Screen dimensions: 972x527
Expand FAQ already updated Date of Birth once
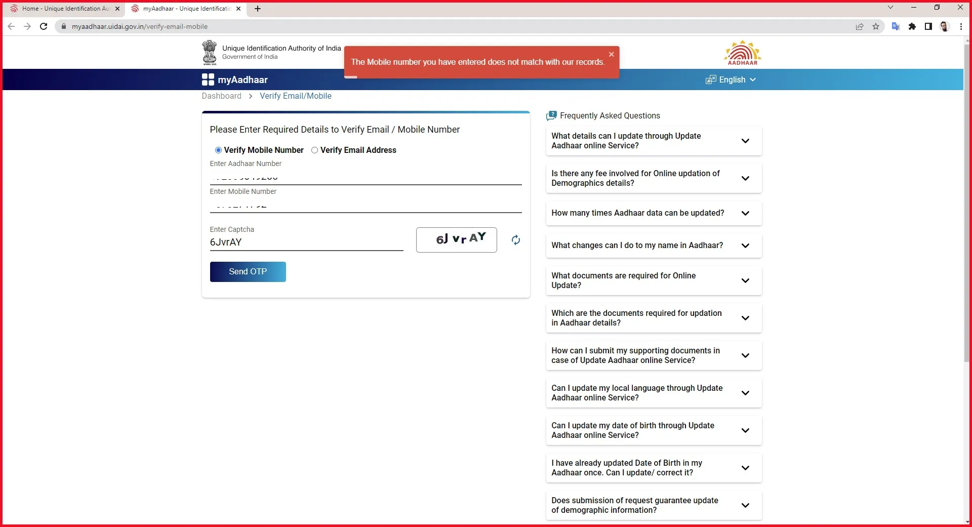pyautogui.click(x=654, y=468)
